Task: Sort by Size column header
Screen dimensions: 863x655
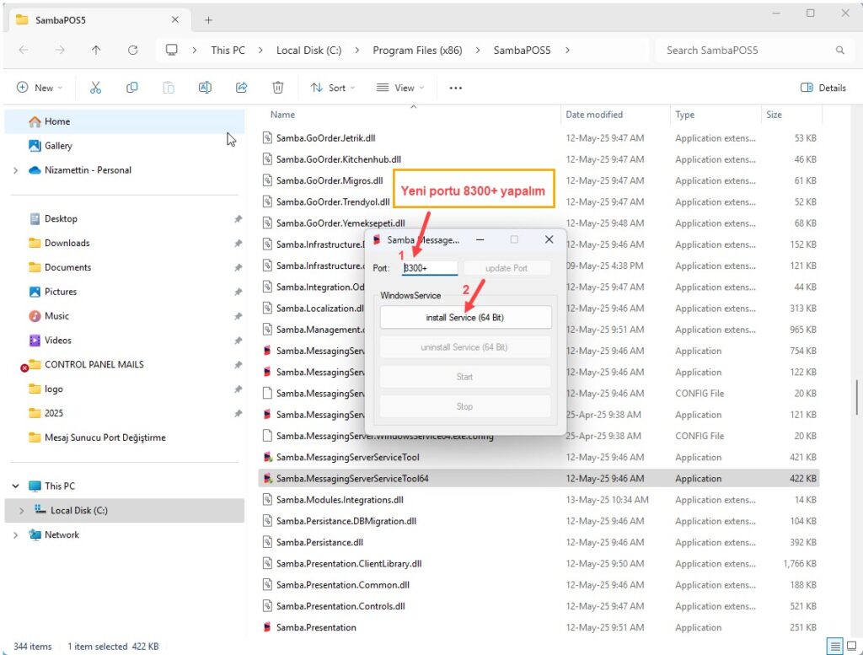Action: click(774, 115)
